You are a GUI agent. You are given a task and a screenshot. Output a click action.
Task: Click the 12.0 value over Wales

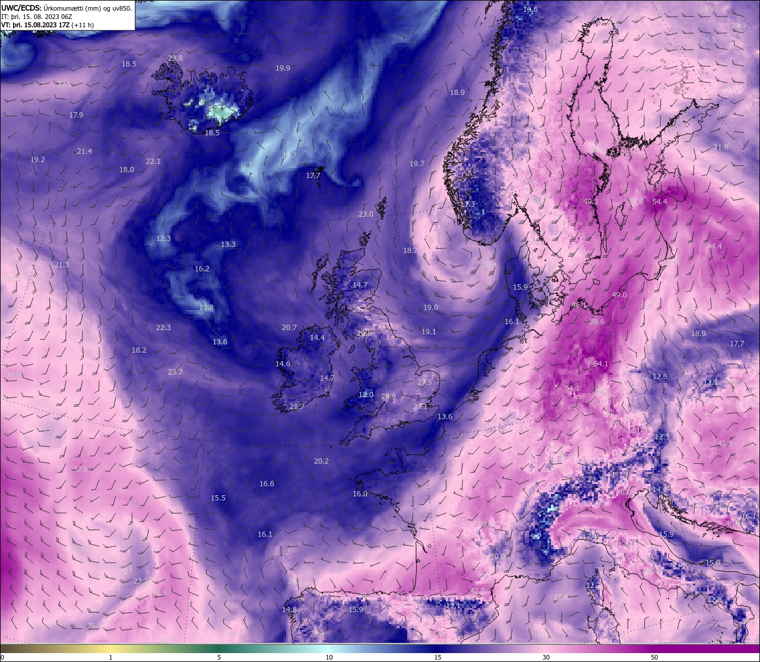[x=366, y=395]
